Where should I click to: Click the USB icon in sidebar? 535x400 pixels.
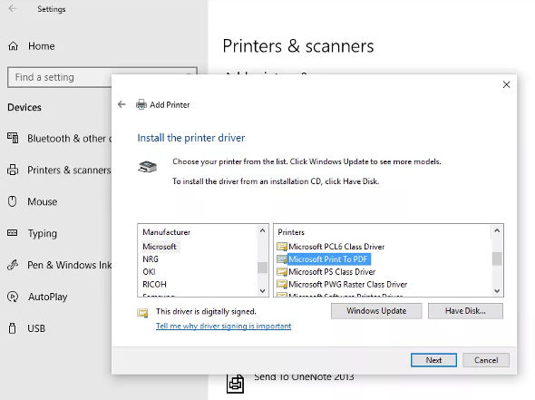(13, 328)
